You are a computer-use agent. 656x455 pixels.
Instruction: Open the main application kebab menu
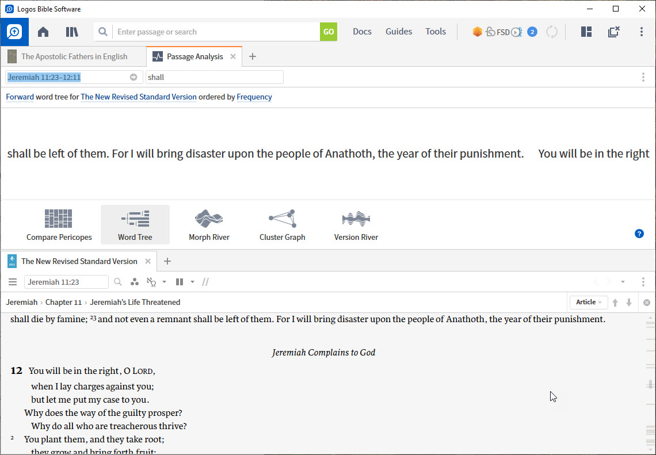[642, 32]
